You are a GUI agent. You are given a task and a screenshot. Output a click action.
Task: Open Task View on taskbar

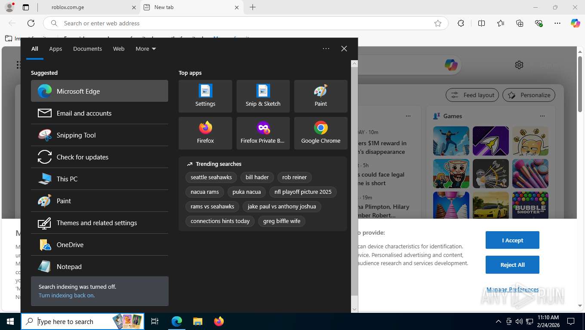pos(155,321)
